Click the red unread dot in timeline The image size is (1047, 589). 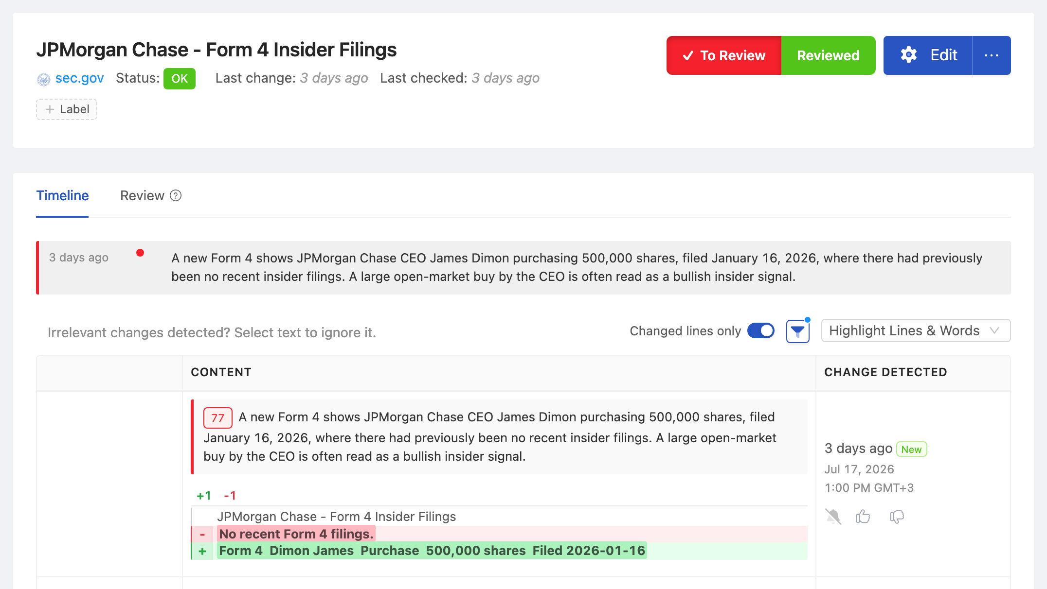[140, 253]
